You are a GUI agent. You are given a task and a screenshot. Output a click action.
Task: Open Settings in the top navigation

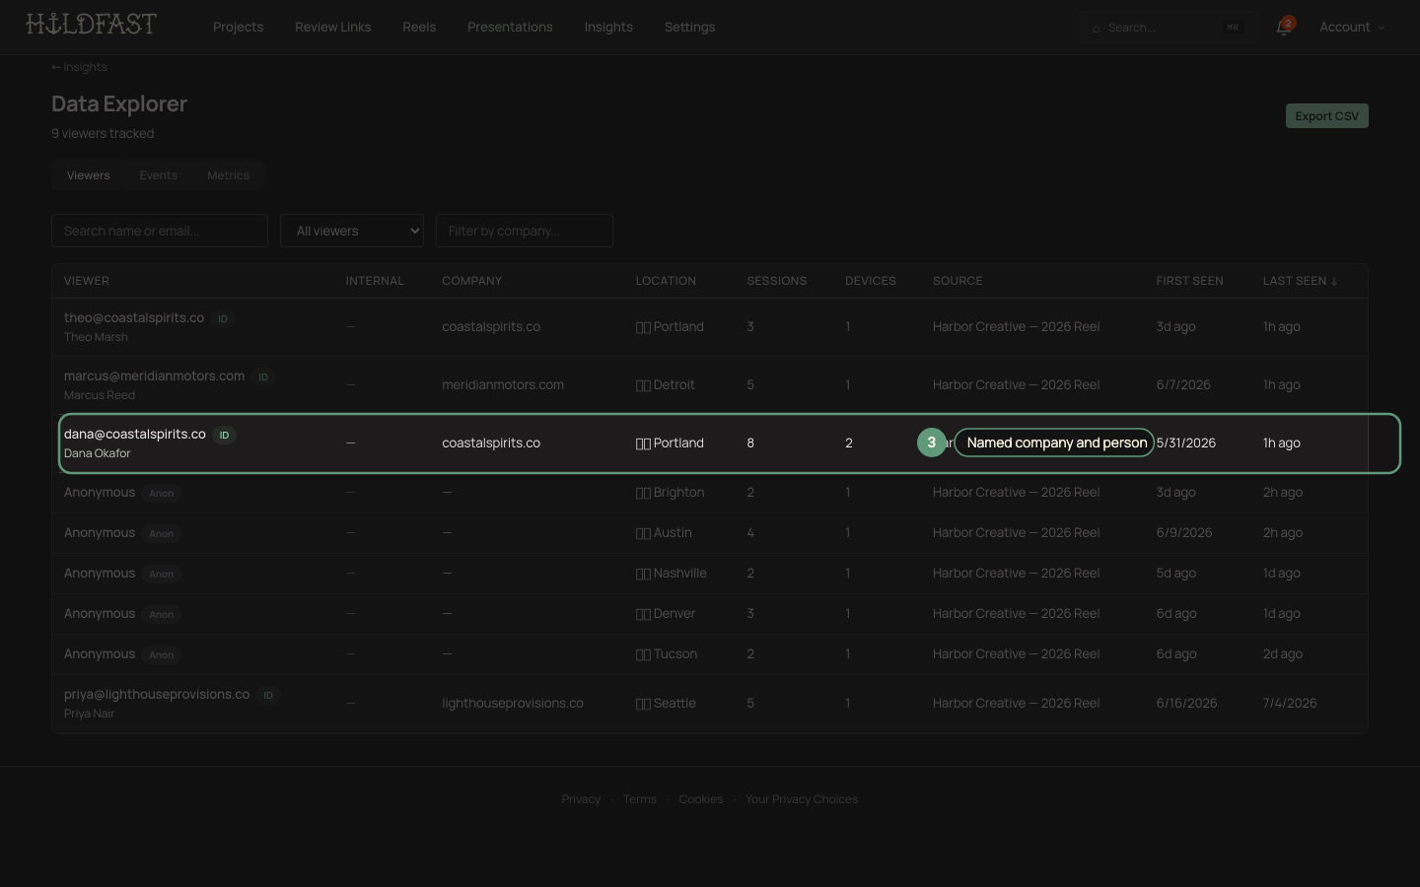690,28
